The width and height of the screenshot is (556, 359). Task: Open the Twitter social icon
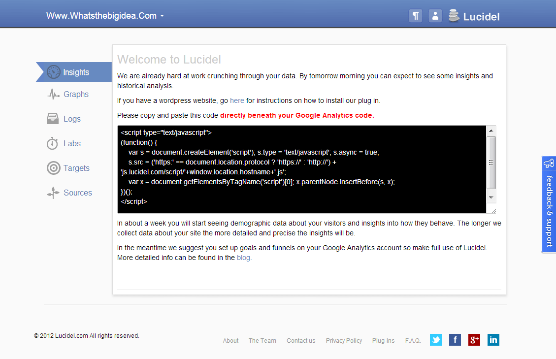click(436, 340)
